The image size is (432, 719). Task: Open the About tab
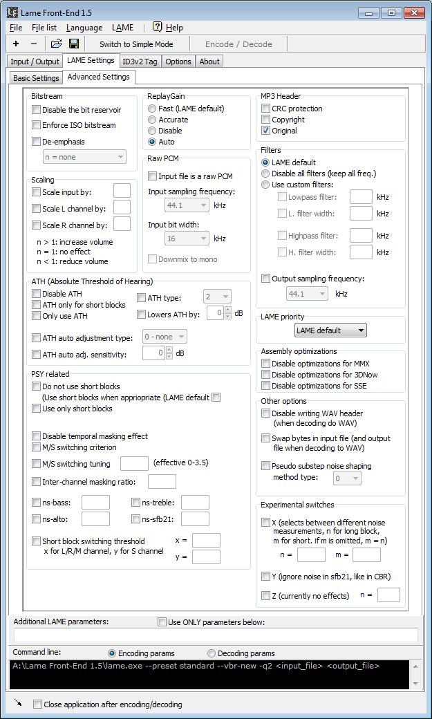point(209,62)
